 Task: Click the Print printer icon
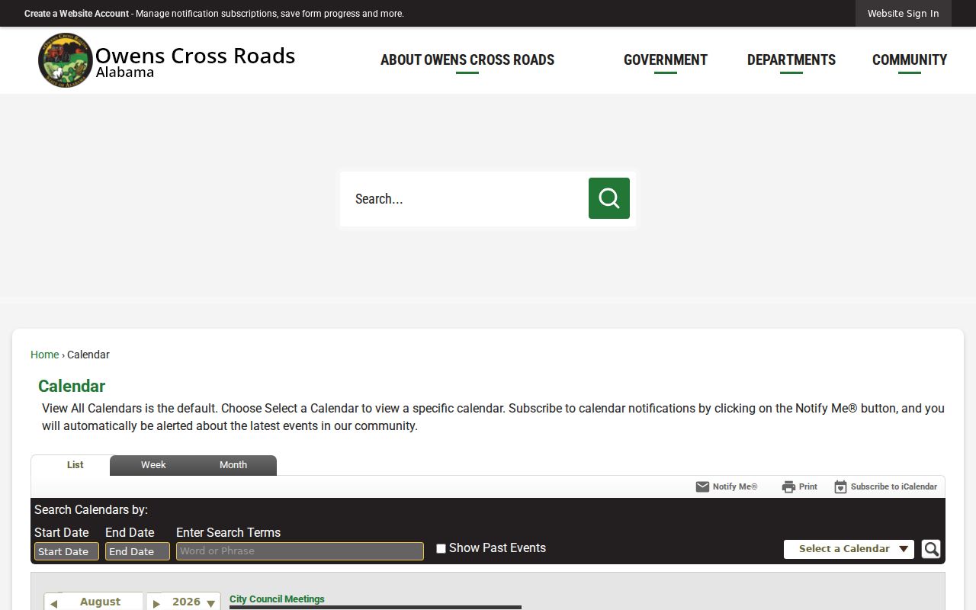(x=788, y=486)
